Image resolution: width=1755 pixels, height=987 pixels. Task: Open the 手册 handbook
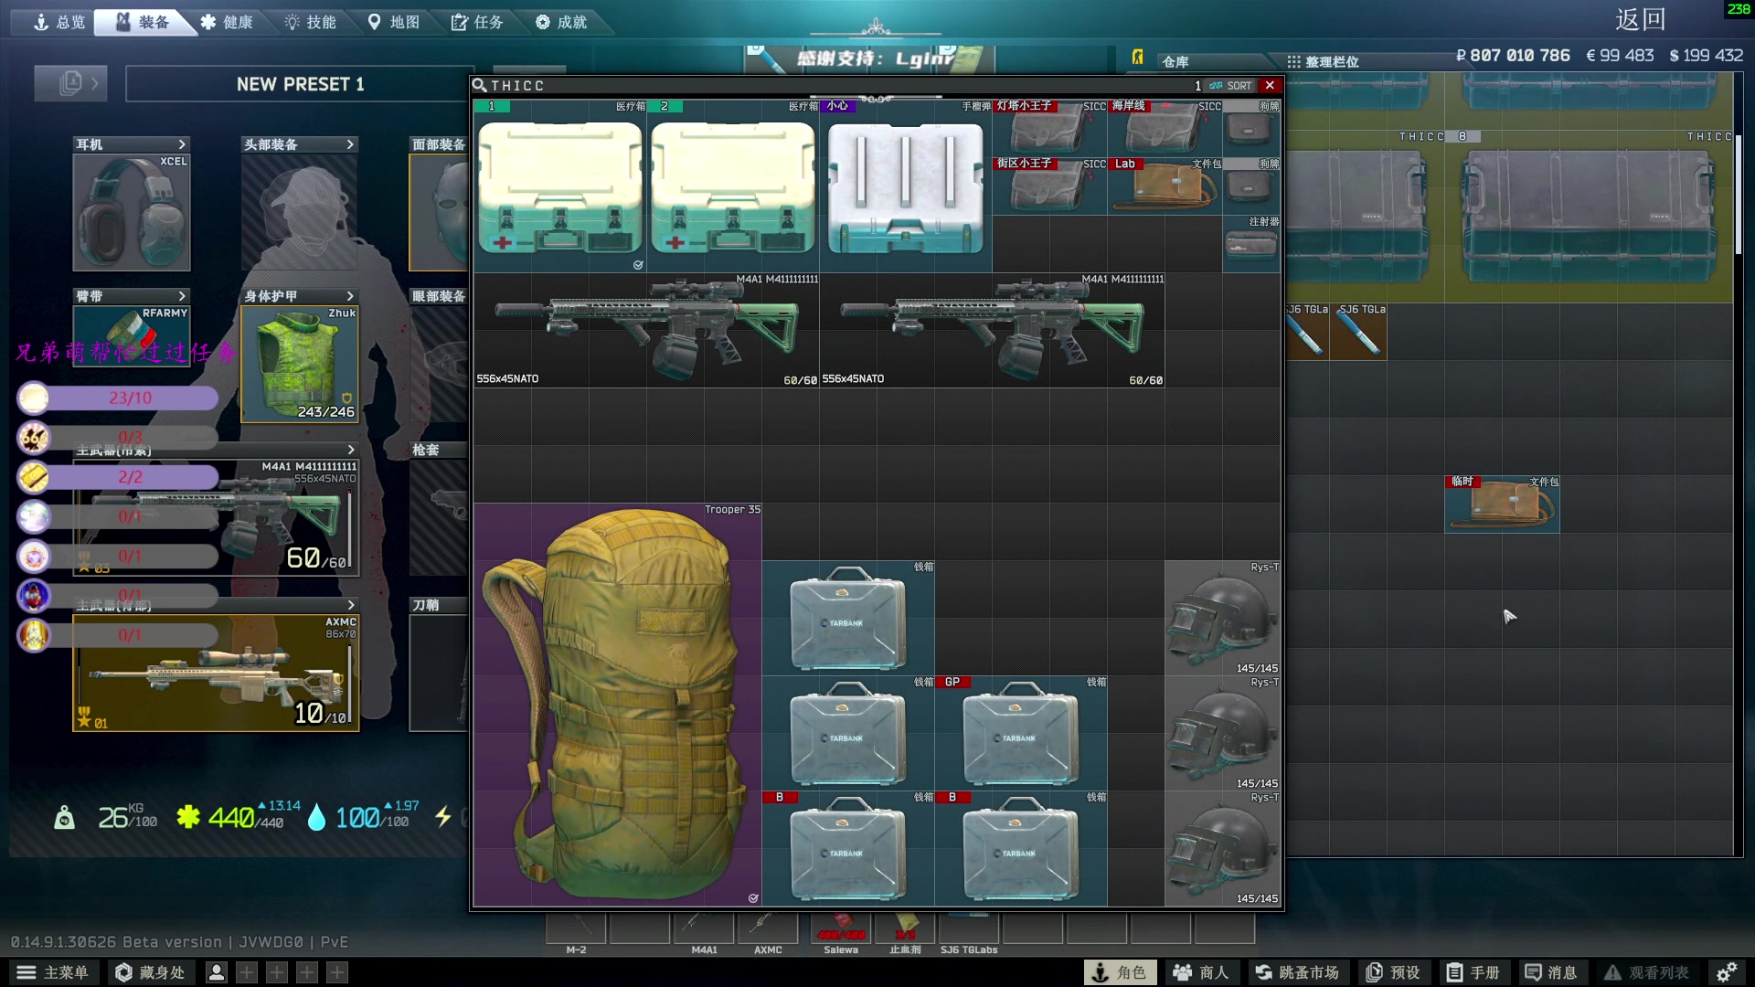[x=1473, y=972]
